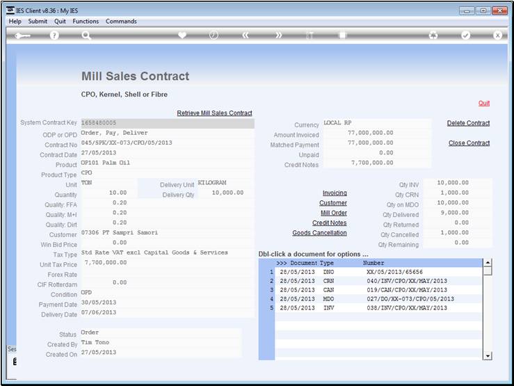This screenshot has height=386, width=514.
Task: Open the Commands menu
Action: (121, 22)
